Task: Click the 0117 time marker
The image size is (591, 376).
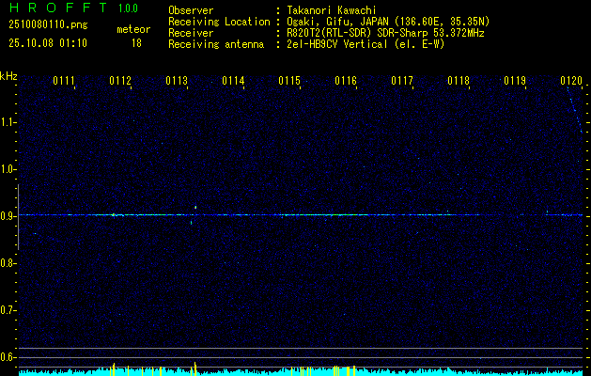Action: coord(402,81)
